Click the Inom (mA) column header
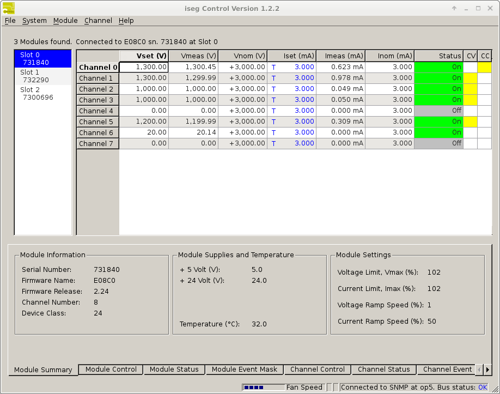Image resolution: width=500 pixels, height=394 pixels. (390, 56)
